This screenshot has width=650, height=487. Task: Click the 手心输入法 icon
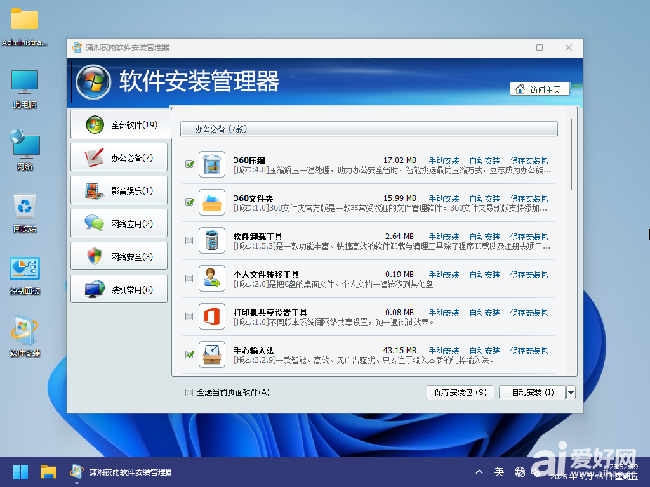(x=212, y=355)
